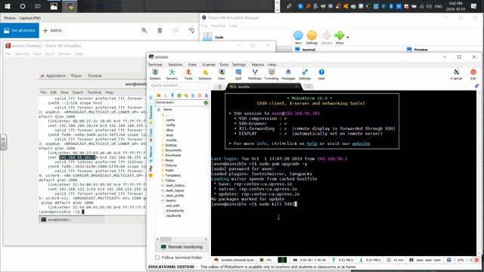Screen dimensions: 484x272
Task: Click the Help question mark toolbar icon
Action: coord(321,74)
